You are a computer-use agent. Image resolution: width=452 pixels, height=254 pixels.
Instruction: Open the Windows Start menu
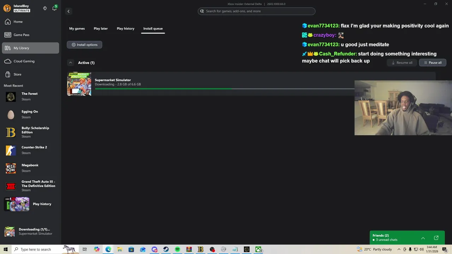6,249
